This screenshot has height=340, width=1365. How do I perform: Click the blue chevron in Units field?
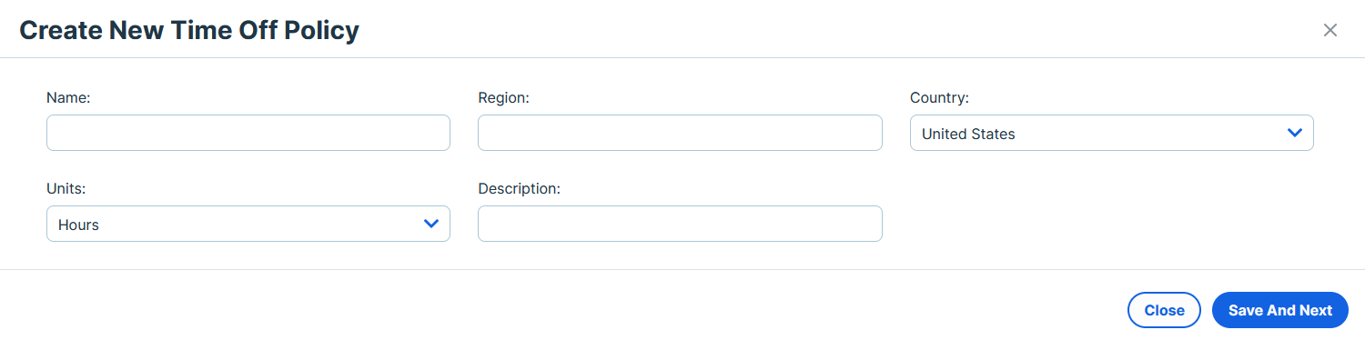(431, 224)
